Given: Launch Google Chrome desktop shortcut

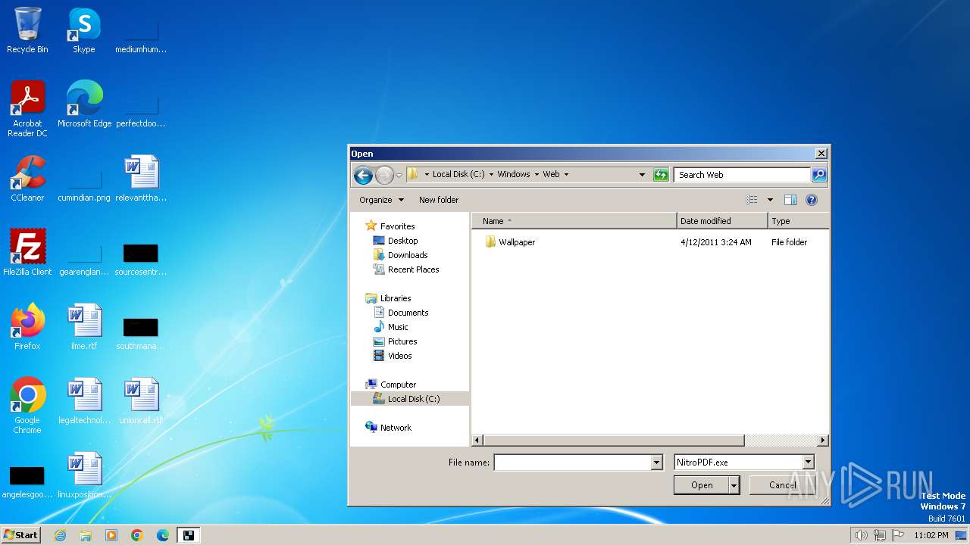Looking at the screenshot, I should point(27,406).
